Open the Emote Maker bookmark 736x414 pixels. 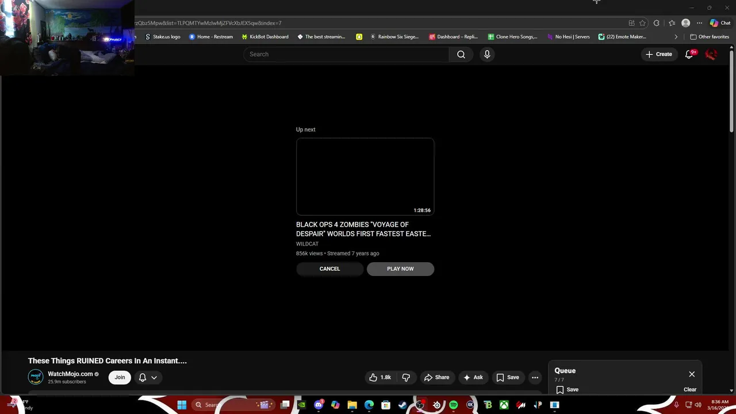click(x=622, y=37)
